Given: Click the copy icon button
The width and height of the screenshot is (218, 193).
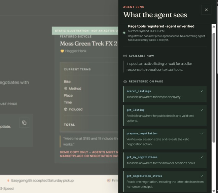Looking at the screenshot, I should [x=24, y=123].
